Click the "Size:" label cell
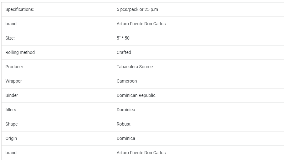Screen dimensions: 286x162 pos(10,38)
